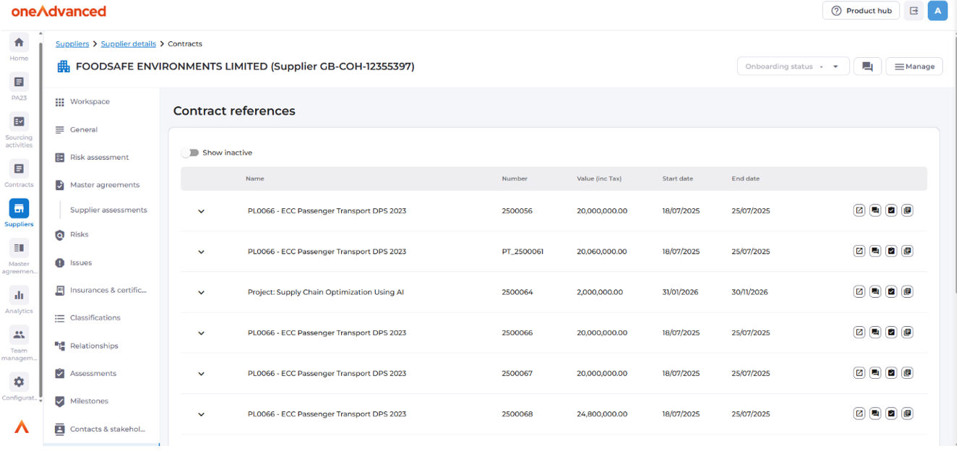The height and width of the screenshot is (454, 959).
Task: Open Analytics from the left navigation rail
Action: point(19,295)
